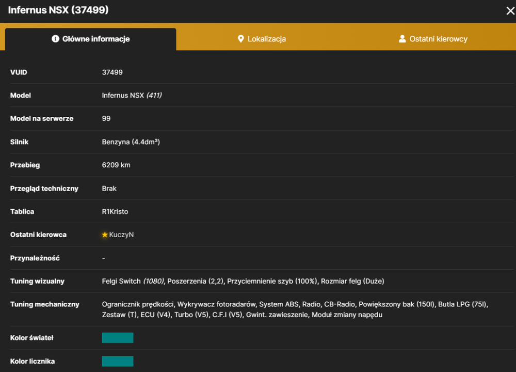Viewport: 516px width, 372px height.
Task: Click Felgi Switch (1080) in visual tuning
Action: click(133, 281)
